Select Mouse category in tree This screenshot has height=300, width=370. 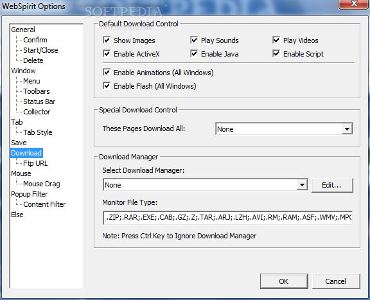pyautogui.click(x=21, y=173)
